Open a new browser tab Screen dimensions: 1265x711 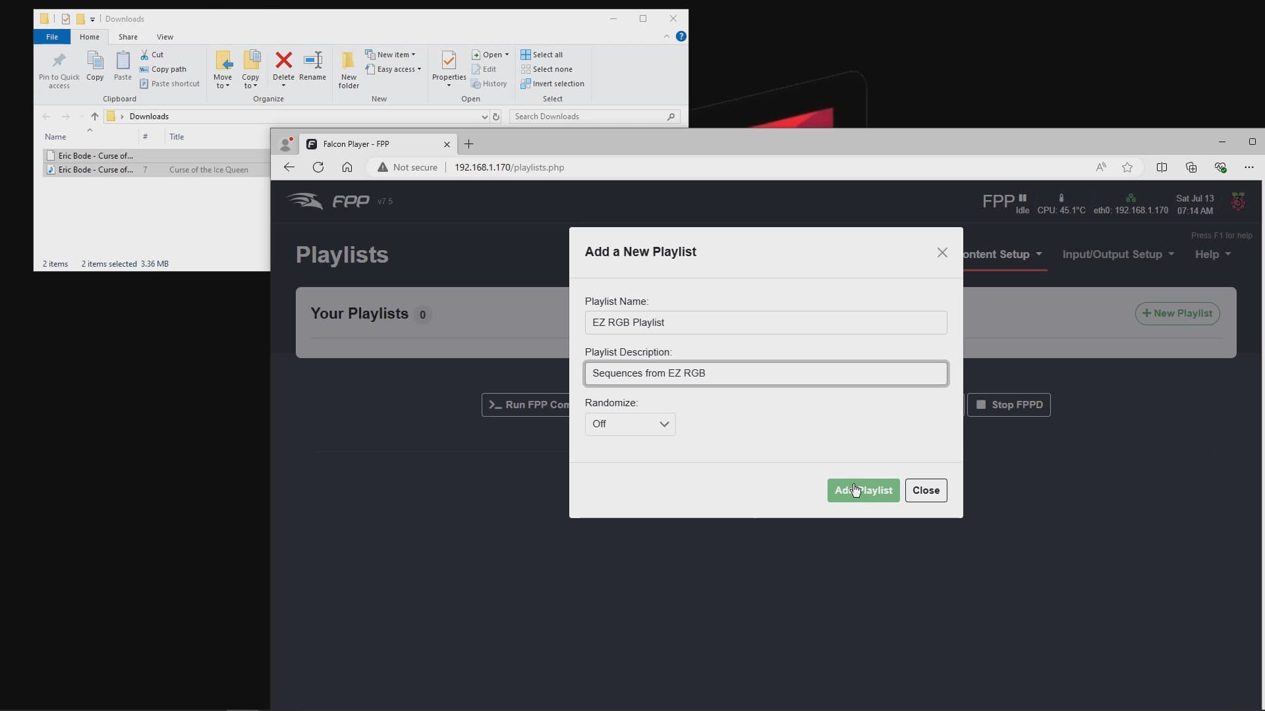(469, 144)
